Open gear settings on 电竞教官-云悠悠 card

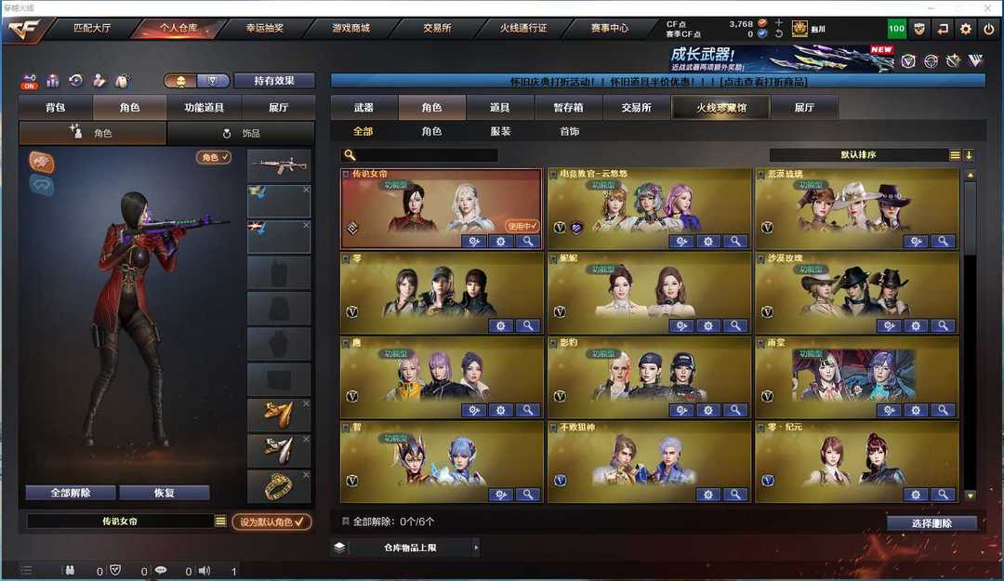708,242
